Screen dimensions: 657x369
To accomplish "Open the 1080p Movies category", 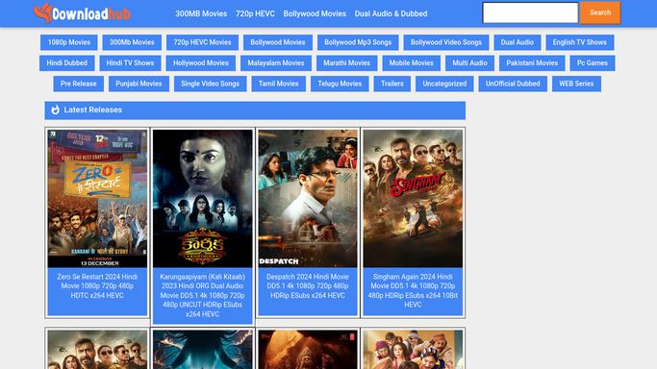I will 69,42.
